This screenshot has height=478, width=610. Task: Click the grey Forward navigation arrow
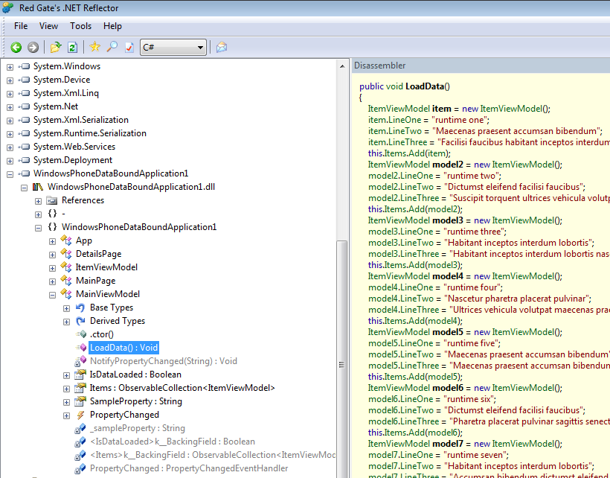(x=33, y=48)
